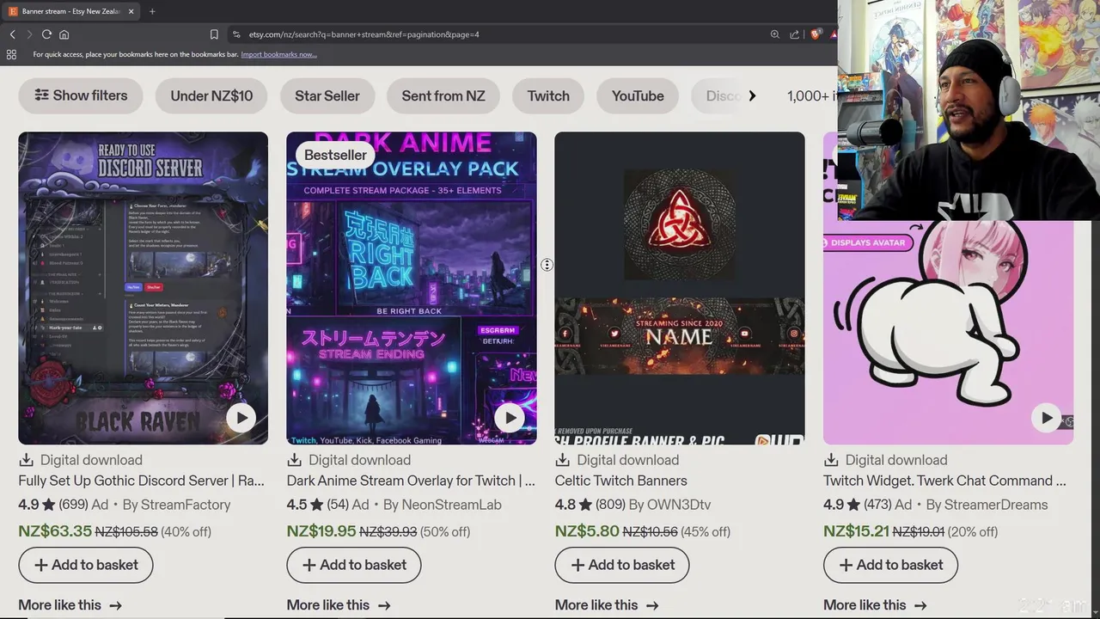1100x619 pixels.
Task: Click the Import bookmarks now link
Action: pos(278,54)
